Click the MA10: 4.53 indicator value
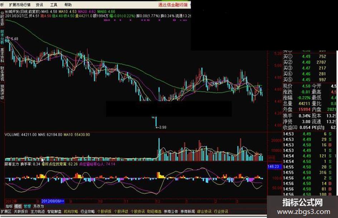 (x=68, y=11)
